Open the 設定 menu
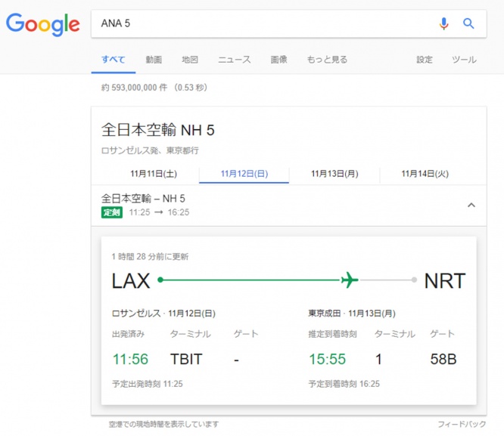 tap(425, 60)
